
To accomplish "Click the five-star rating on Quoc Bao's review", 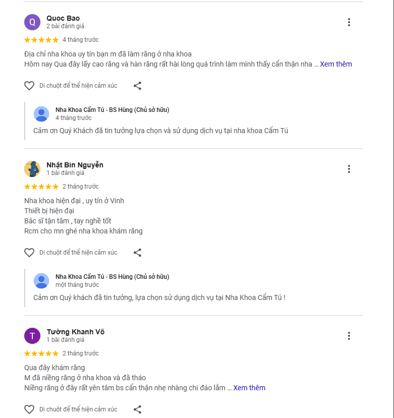I will [41, 40].
